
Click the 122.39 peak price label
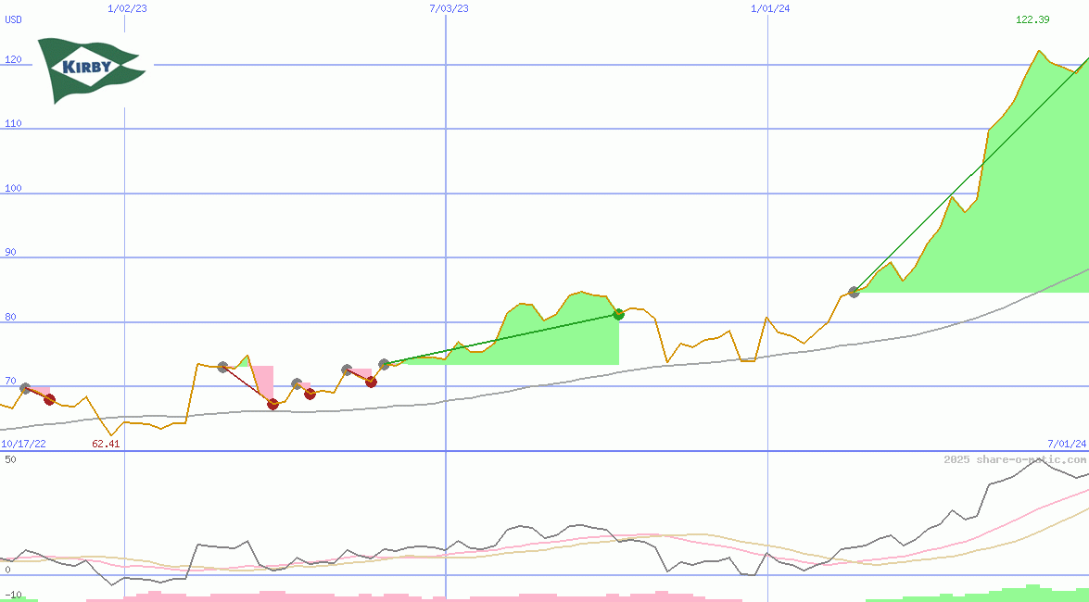(x=1032, y=20)
